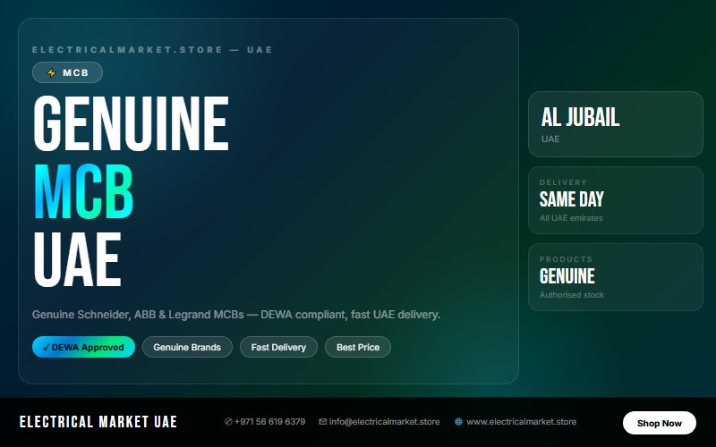Click the 'All UAE emirates' caption

[x=571, y=218]
